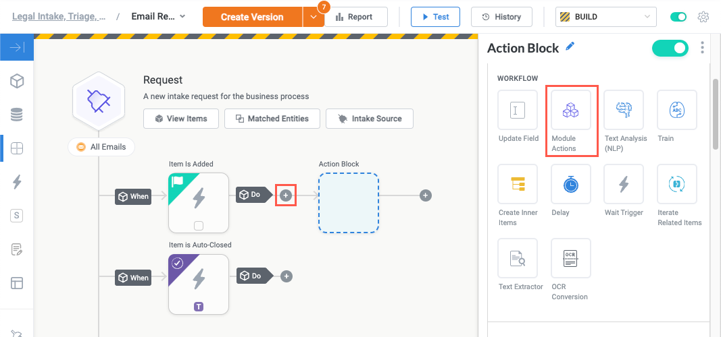Expand the Create Version arrow menu
Viewport: 721px width, 337px height.
point(313,18)
